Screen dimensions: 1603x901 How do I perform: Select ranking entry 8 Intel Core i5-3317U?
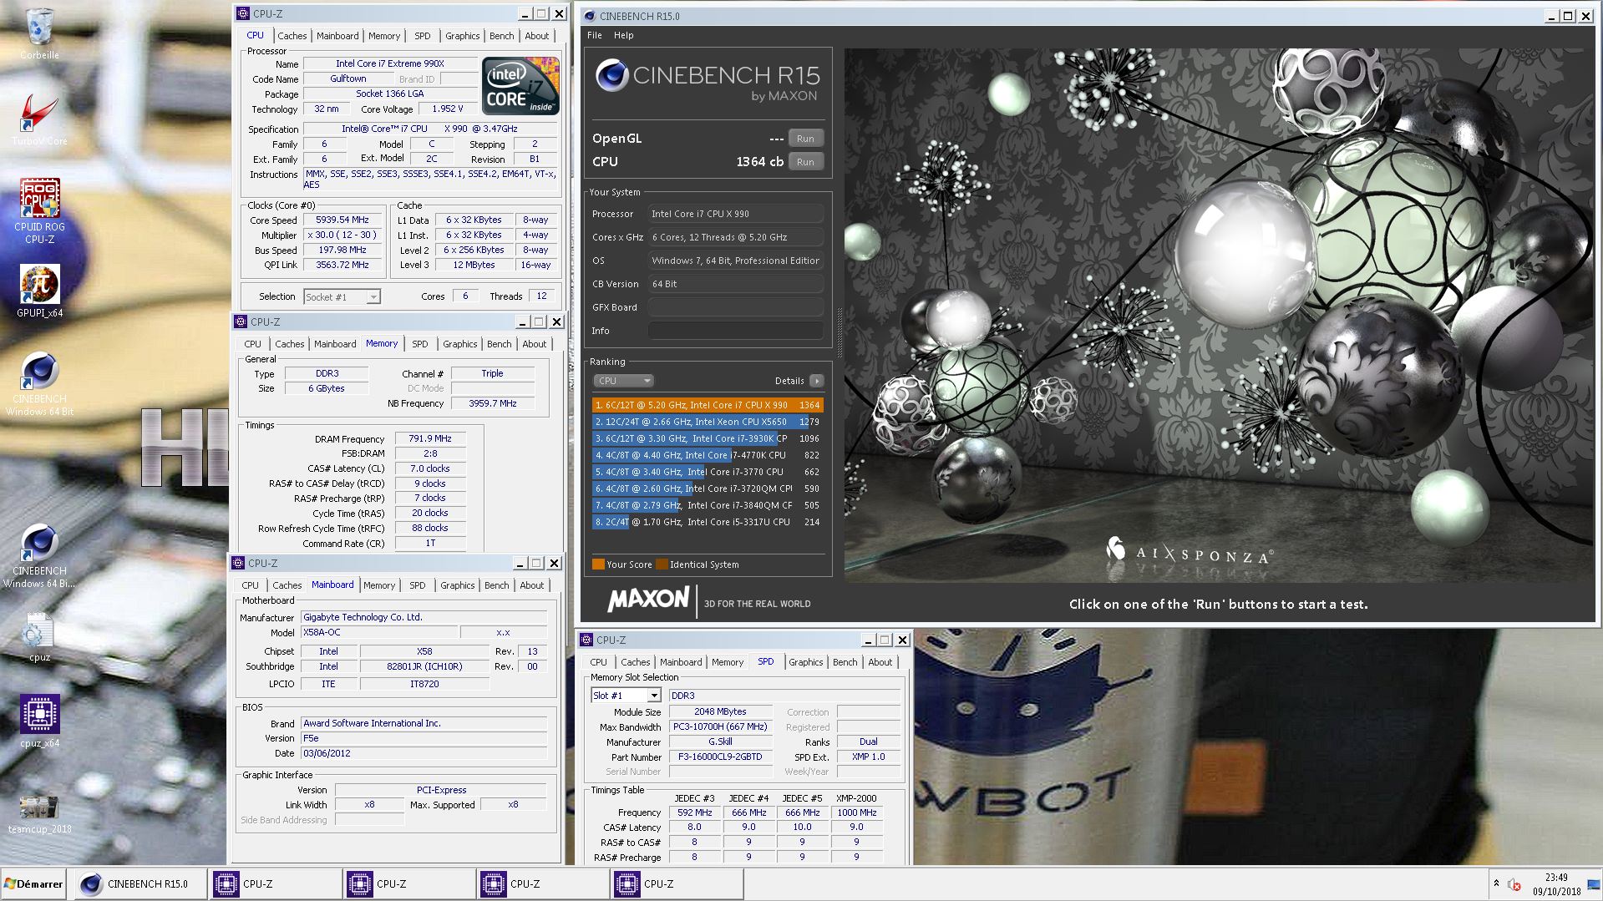(708, 522)
